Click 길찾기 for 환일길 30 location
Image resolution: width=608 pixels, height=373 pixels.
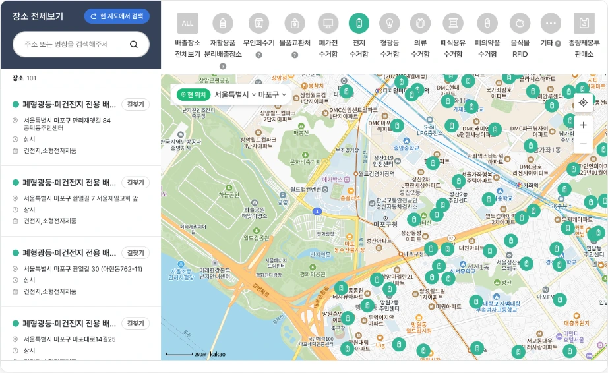click(x=135, y=253)
